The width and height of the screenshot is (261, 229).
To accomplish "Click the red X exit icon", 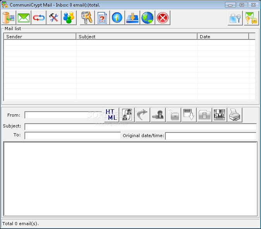I will tap(163, 18).
